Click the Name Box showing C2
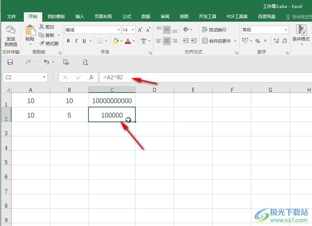The image size is (312, 226). click(22, 77)
